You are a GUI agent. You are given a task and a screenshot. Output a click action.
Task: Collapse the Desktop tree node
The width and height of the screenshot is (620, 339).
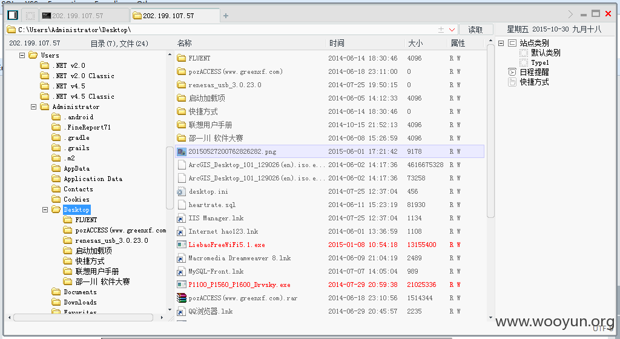pyautogui.click(x=45, y=209)
